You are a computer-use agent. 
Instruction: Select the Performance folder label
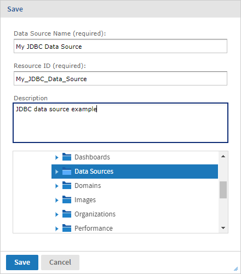[x=94, y=229]
